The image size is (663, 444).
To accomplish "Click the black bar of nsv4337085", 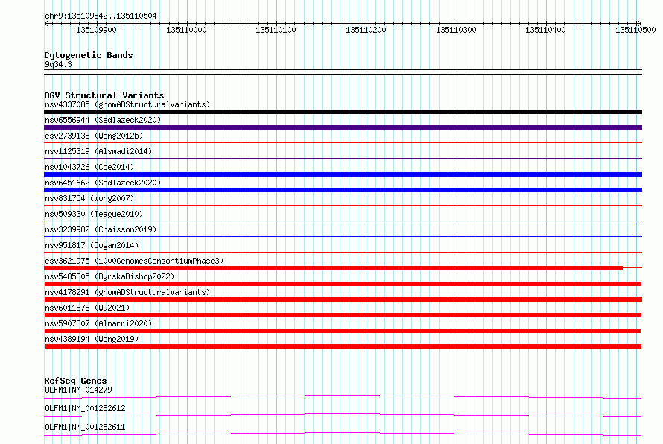I will point(343,112).
